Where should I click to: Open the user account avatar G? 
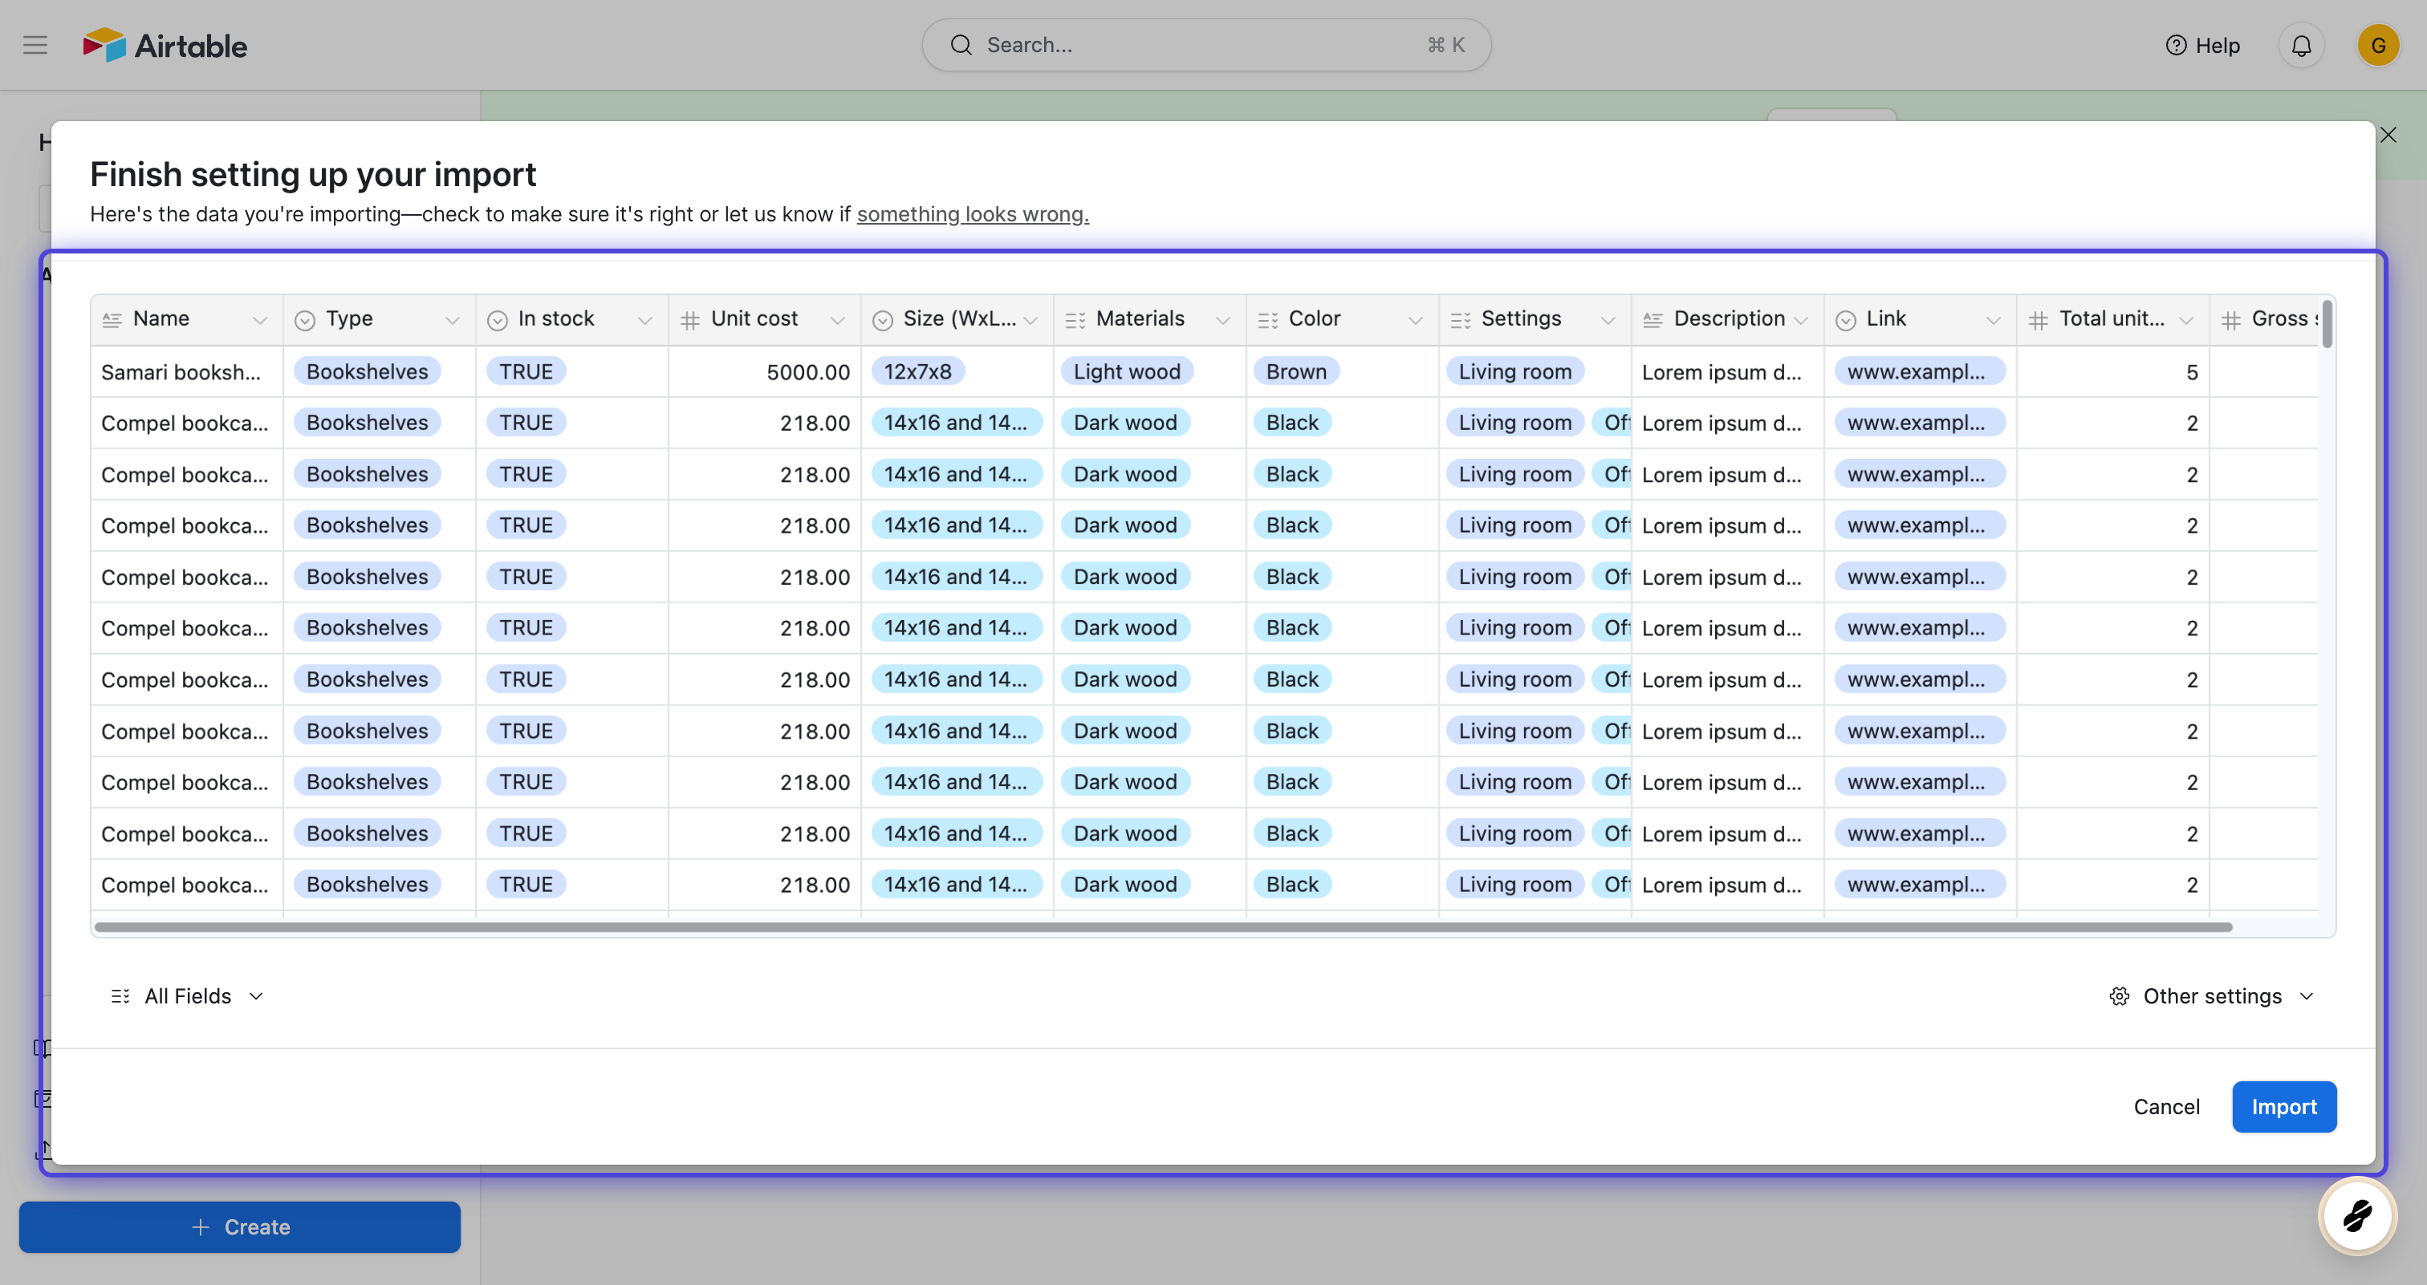pyautogui.click(x=2377, y=45)
